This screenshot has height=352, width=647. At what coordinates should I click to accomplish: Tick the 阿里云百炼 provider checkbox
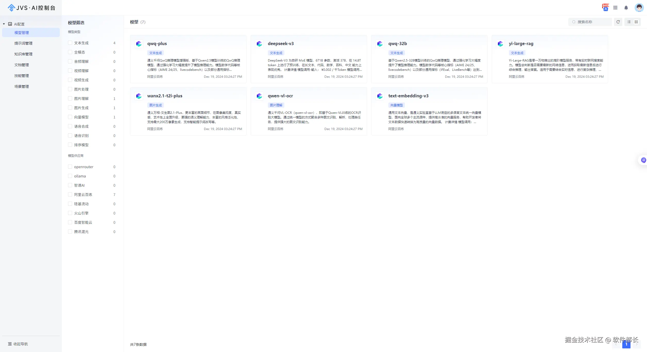[x=70, y=194]
